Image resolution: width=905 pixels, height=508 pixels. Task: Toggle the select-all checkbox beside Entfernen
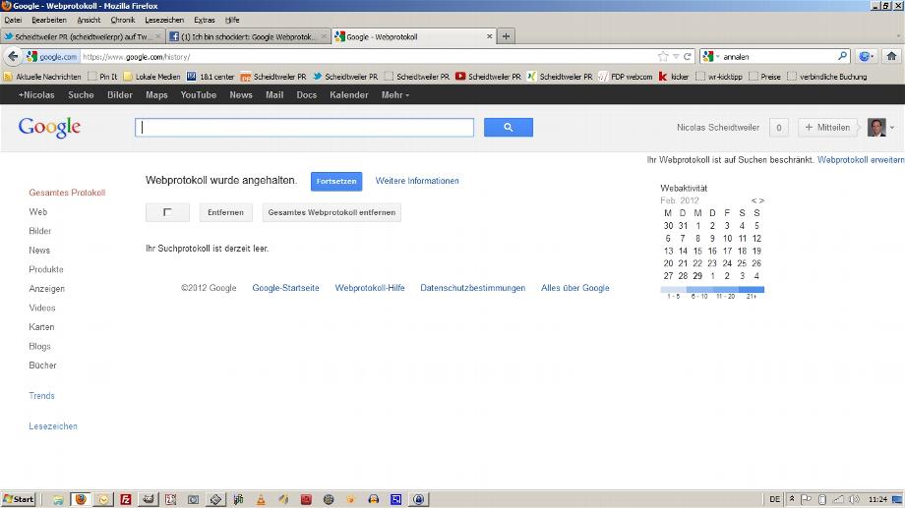coord(167,212)
